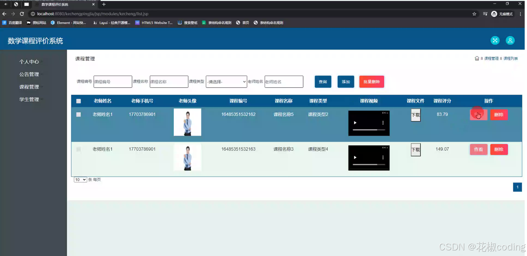
Task: Seek the video progress bar in 课程名称3 row
Action: tap(369, 165)
